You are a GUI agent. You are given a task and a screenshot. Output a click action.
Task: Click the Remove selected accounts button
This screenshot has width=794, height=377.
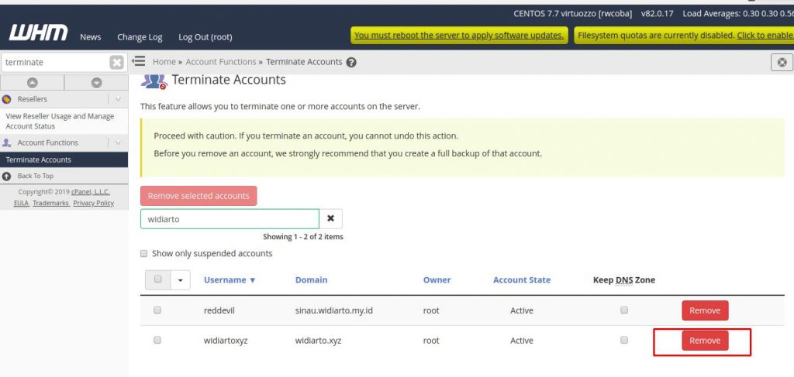coord(198,196)
